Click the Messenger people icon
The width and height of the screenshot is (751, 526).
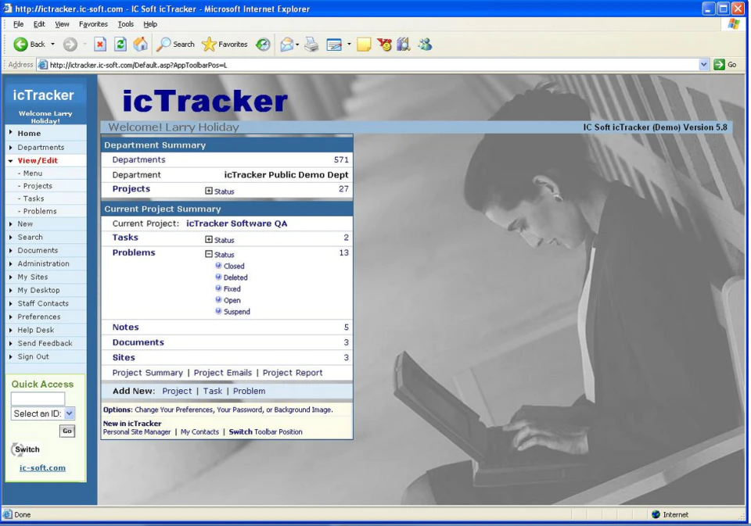coord(425,45)
